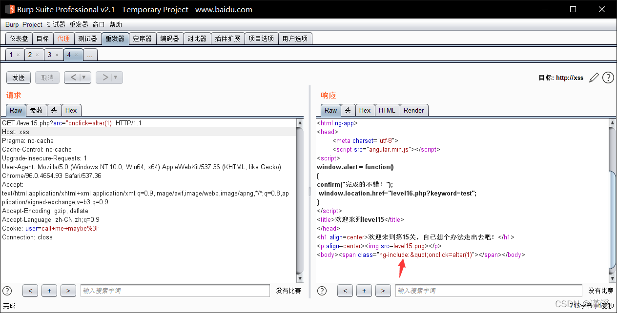The width and height of the screenshot is (617, 313).
Task: Send the request with 发送 button
Action: point(19,78)
